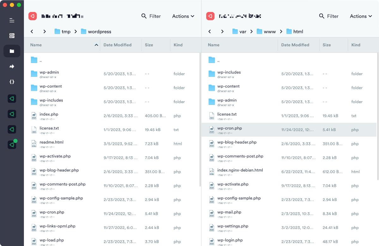Sort left pane by Kind column
This screenshot has width=379, height=246.
point(185,45)
